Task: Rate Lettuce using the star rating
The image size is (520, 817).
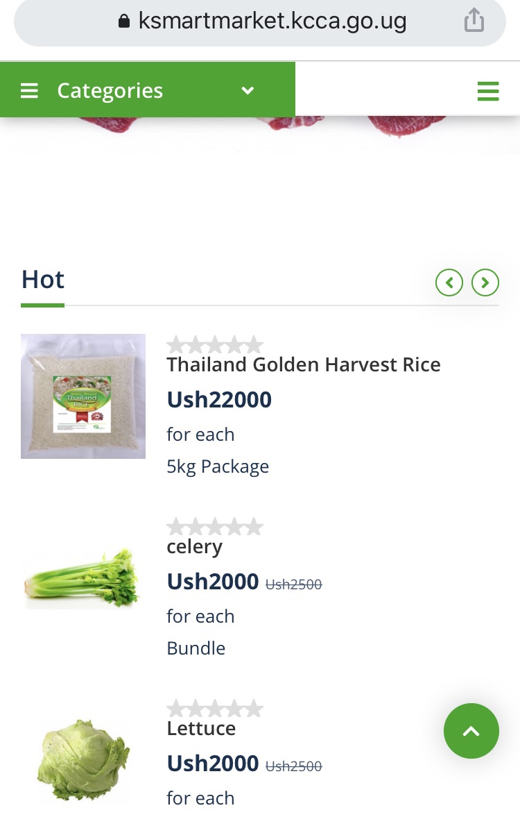Action: 215,709
